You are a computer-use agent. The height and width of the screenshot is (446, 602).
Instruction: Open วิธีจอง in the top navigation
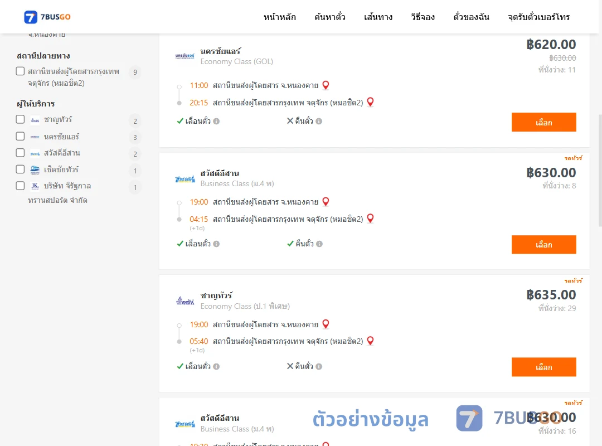[x=423, y=17]
